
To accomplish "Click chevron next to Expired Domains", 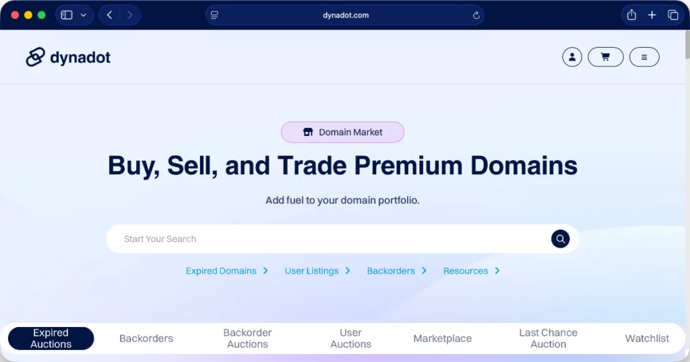I will (265, 270).
